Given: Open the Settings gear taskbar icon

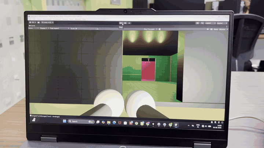Looking at the screenshot, I should point(165,124).
